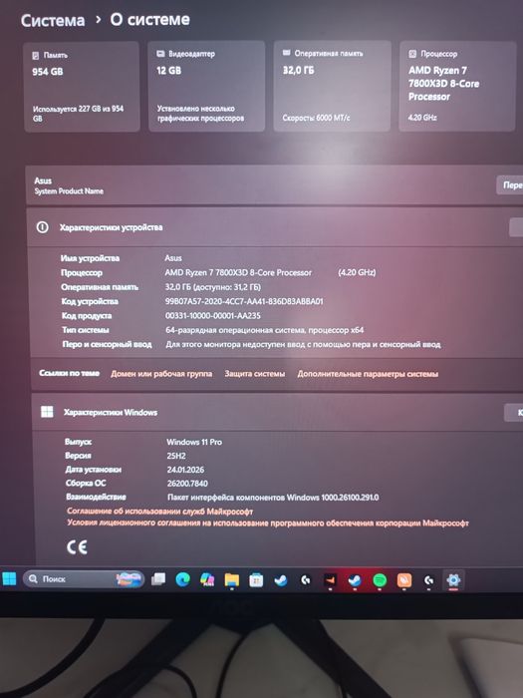Click the Ссылки по теме label

click(x=70, y=373)
